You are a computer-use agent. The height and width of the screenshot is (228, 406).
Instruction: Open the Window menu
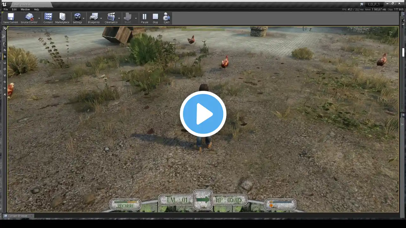click(x=25, y=9)
